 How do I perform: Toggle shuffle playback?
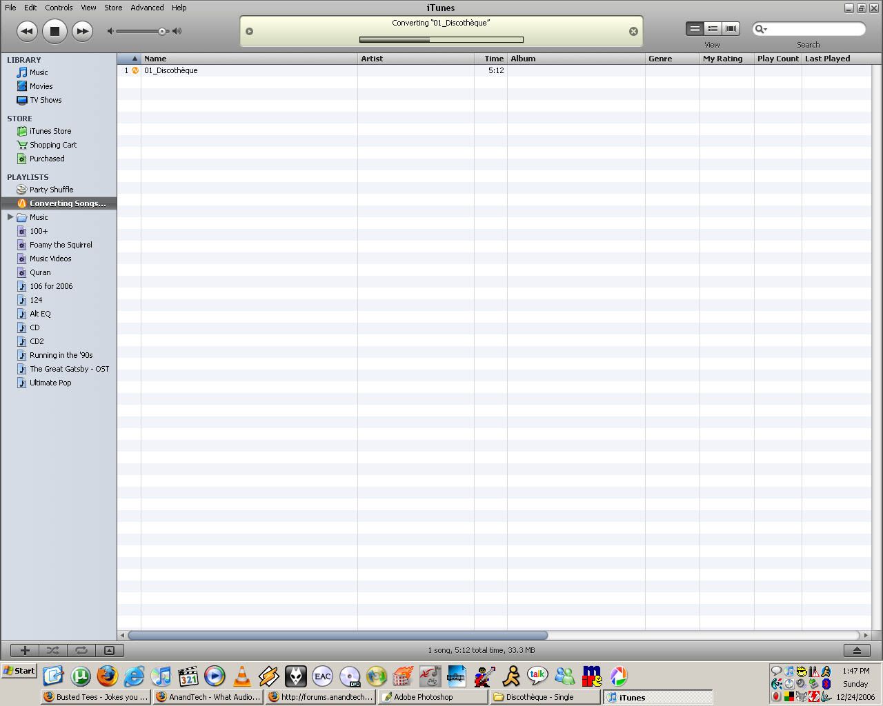pyautogui.click(x=52, y=650)
